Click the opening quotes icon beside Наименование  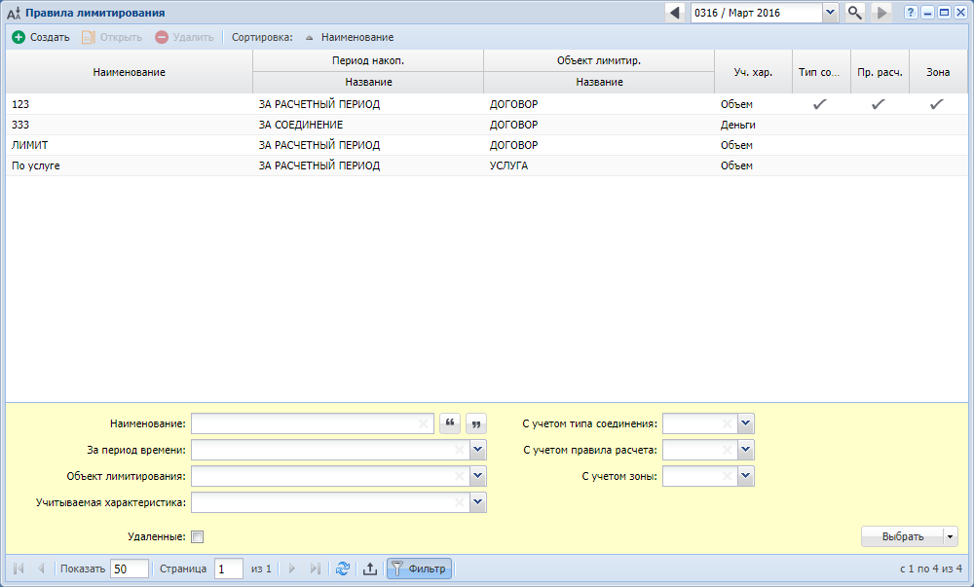pos(449,423)
